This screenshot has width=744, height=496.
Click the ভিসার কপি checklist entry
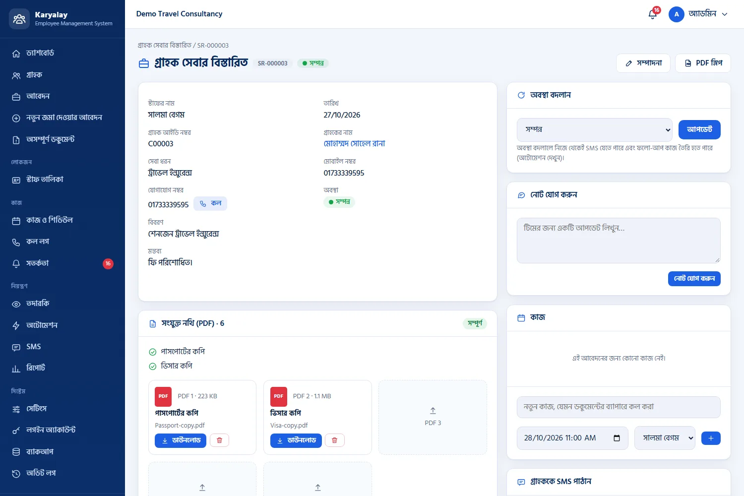click(x=171, y=366)
